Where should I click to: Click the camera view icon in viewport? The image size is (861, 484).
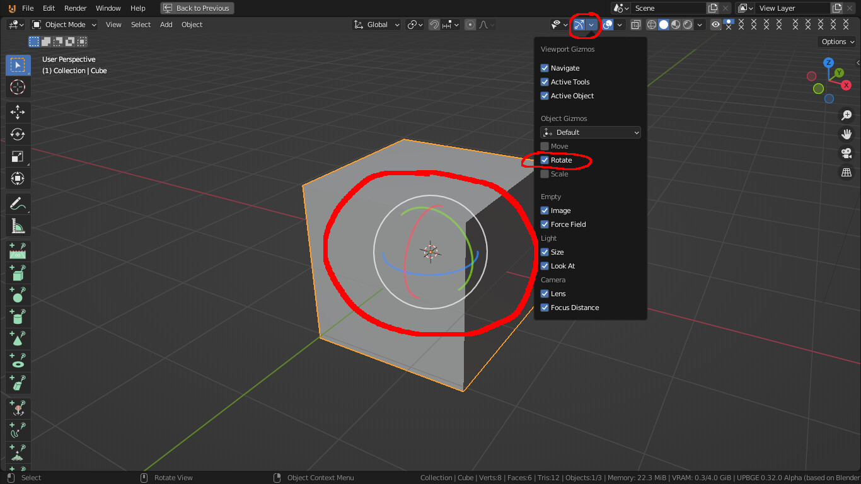click(x=847, y=153)
